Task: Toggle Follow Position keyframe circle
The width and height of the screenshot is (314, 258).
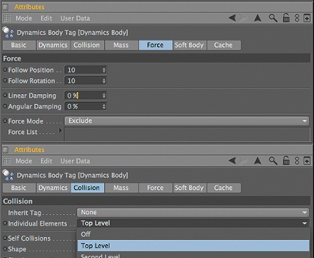Action: (x=5, y=70)
